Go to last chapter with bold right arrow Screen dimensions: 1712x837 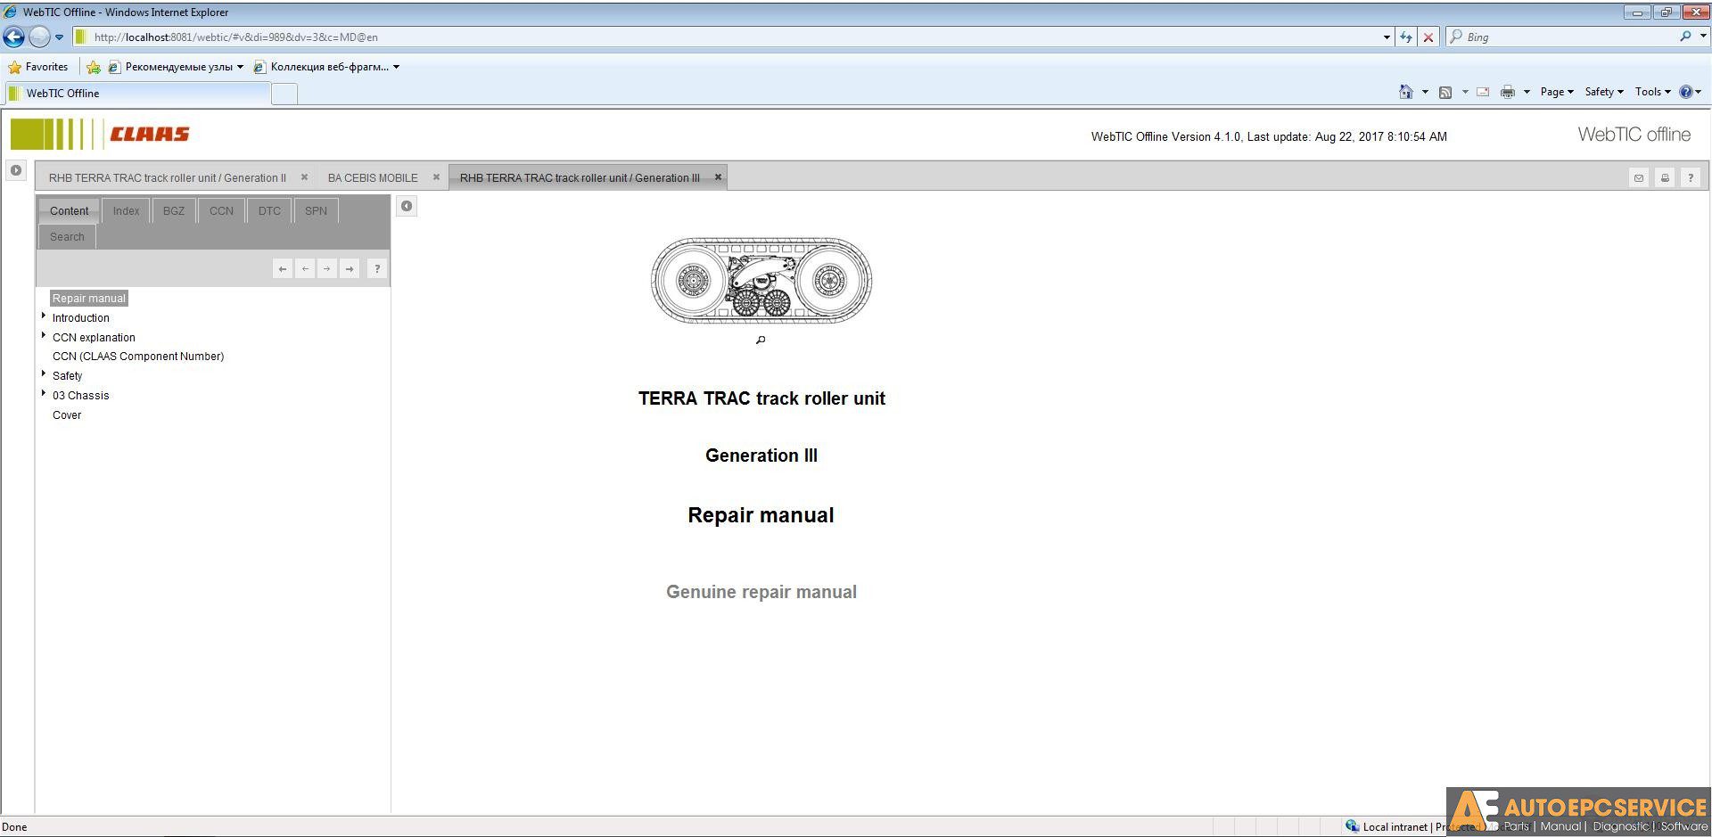point(350,268)
